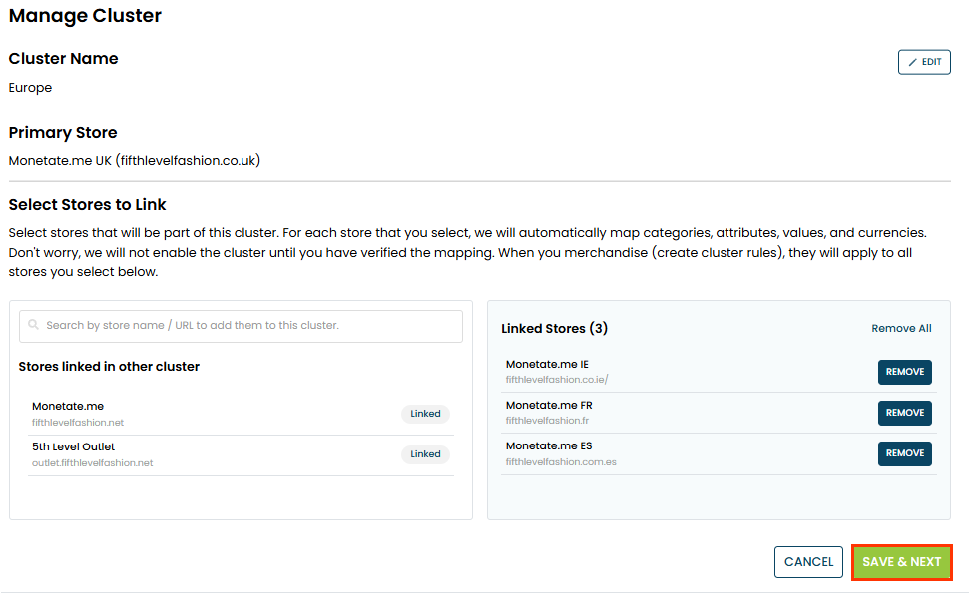This screenshot has height=593, width=970.
Task: Choose the Monetate.me ES linked store name
Action: [549, 446]
